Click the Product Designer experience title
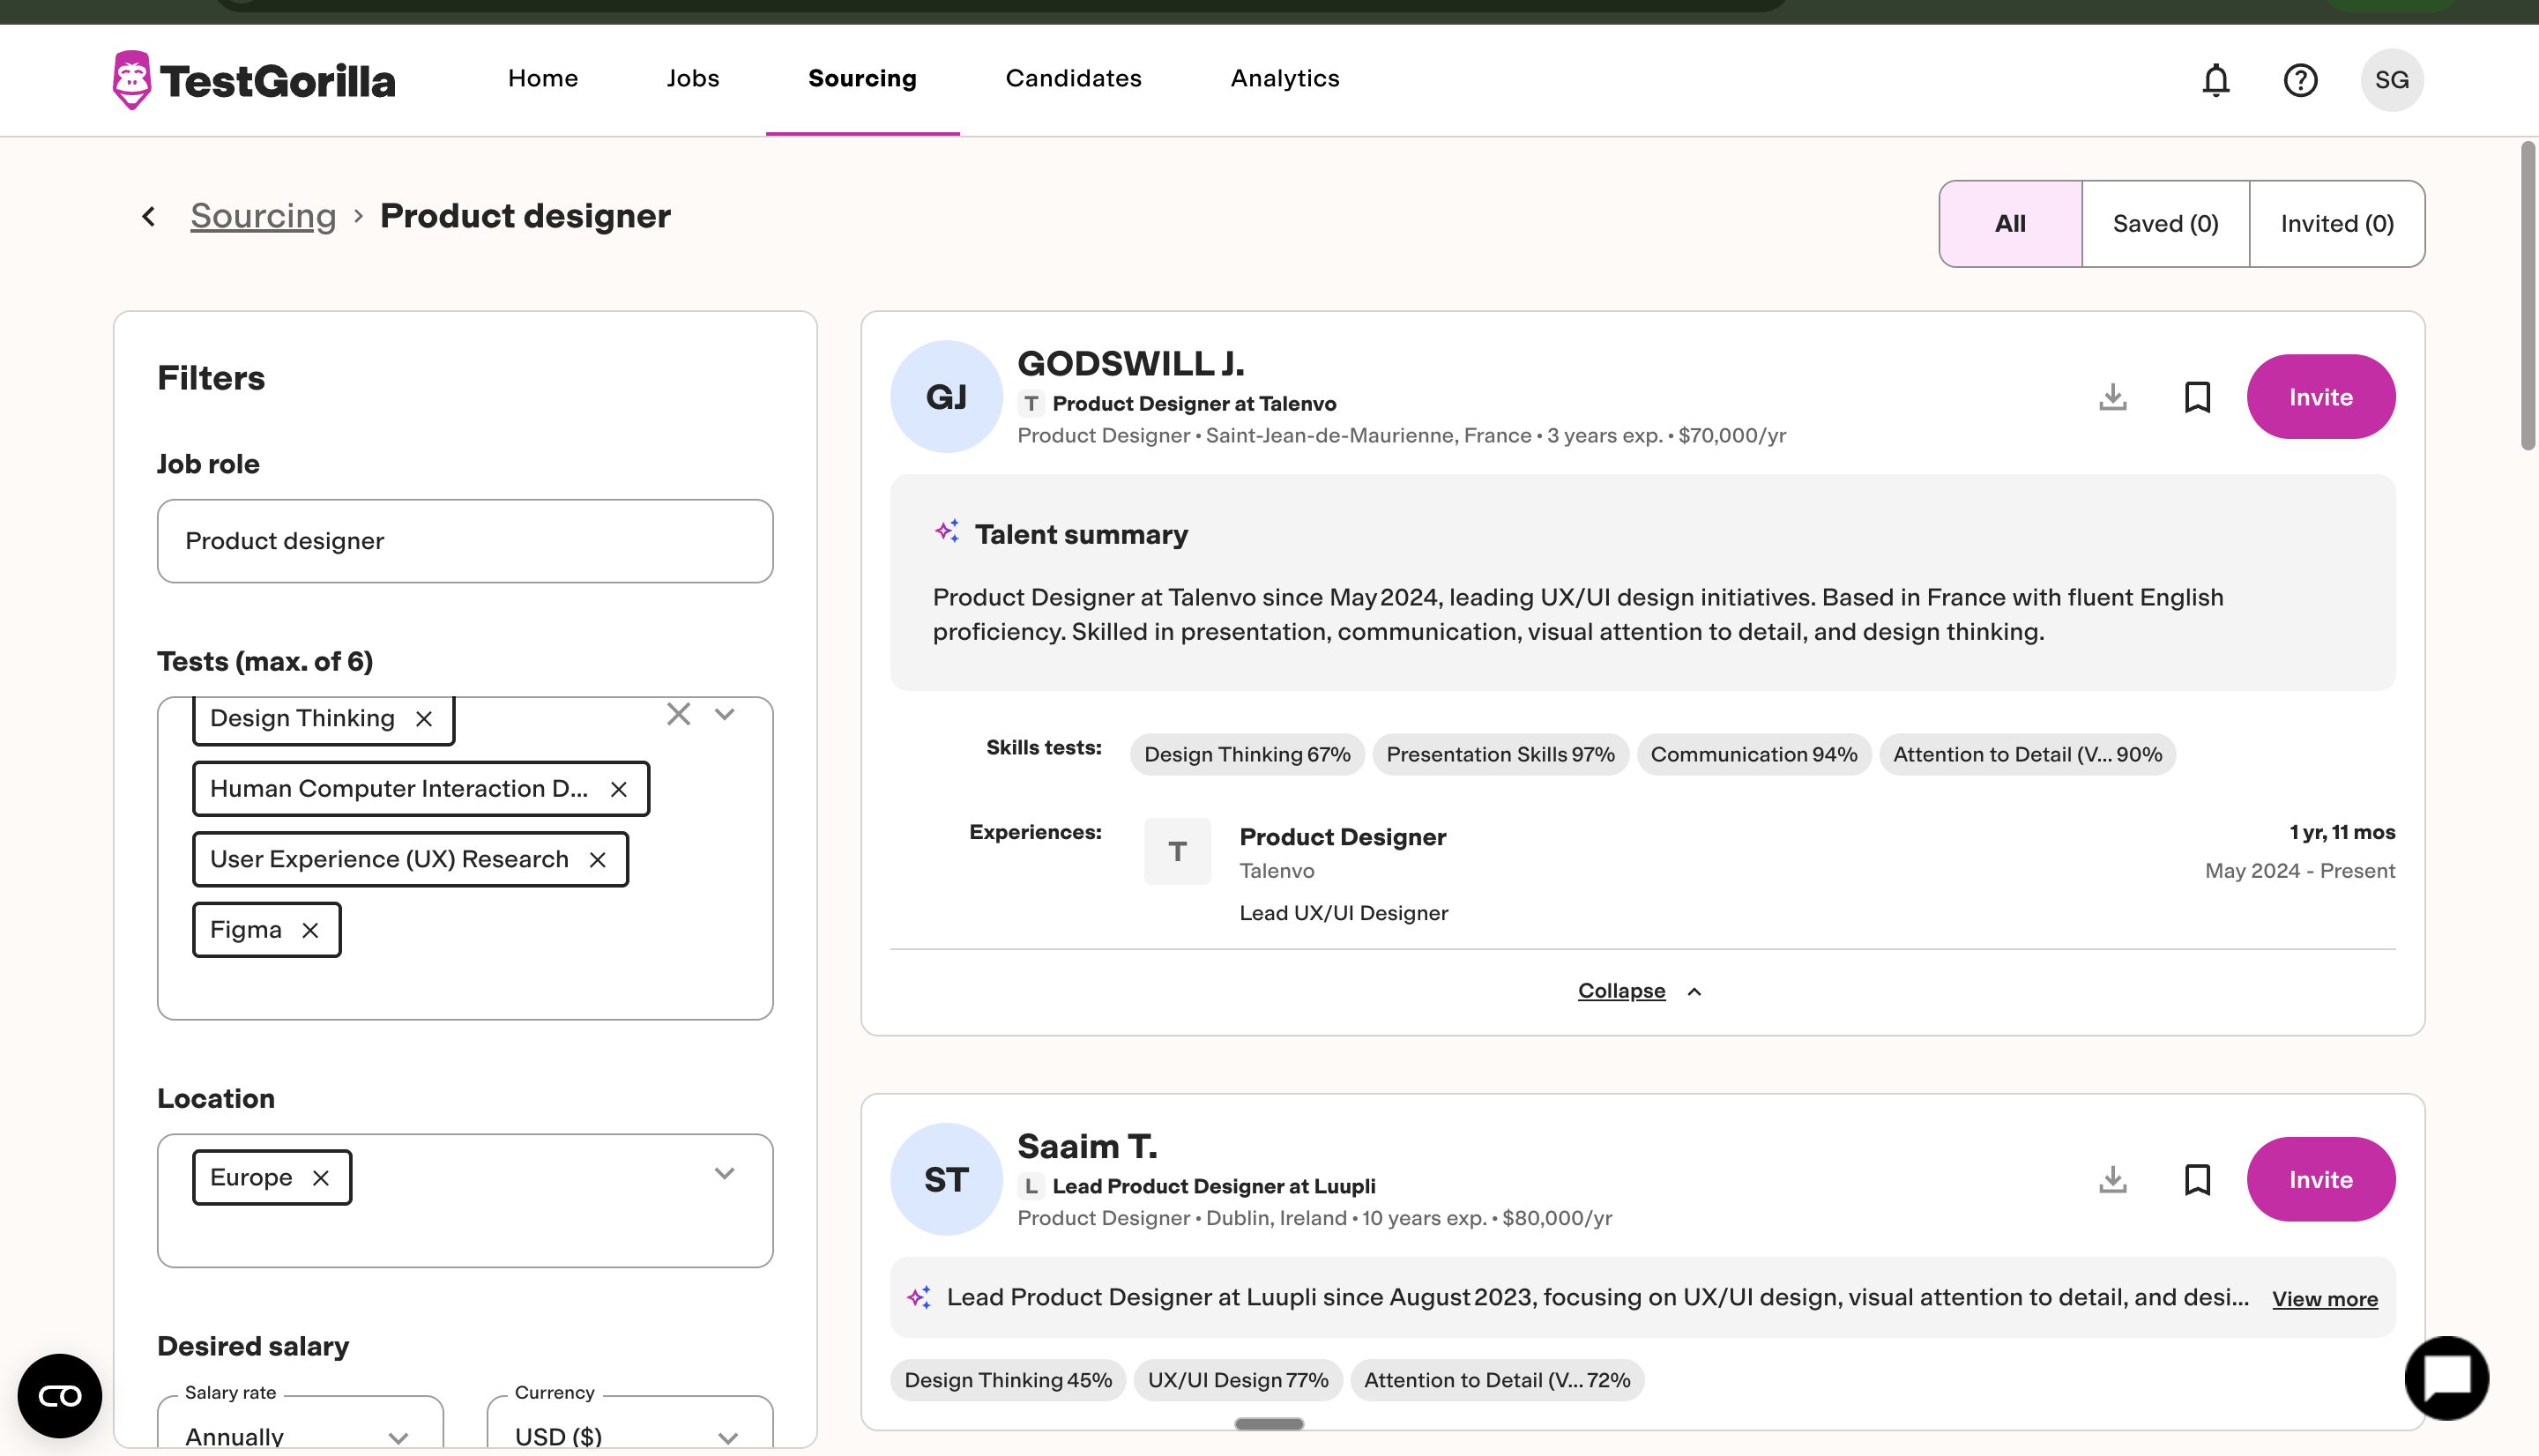This screenshot has width=2539, height=1456. click(x=1342, y=837)
